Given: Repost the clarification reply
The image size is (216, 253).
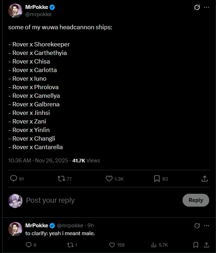Looking at the screenshot, I should (70, 245).
